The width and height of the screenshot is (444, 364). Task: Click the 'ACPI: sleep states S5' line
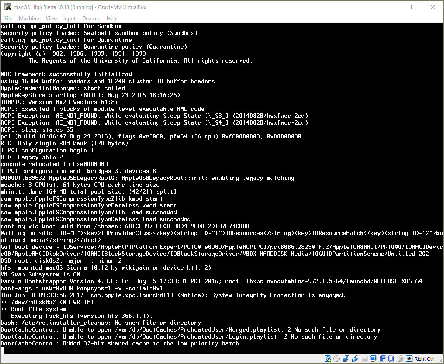[37, 129]
